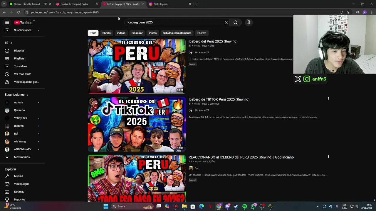Open more options for REACCIONANDO video

point(328,157)
